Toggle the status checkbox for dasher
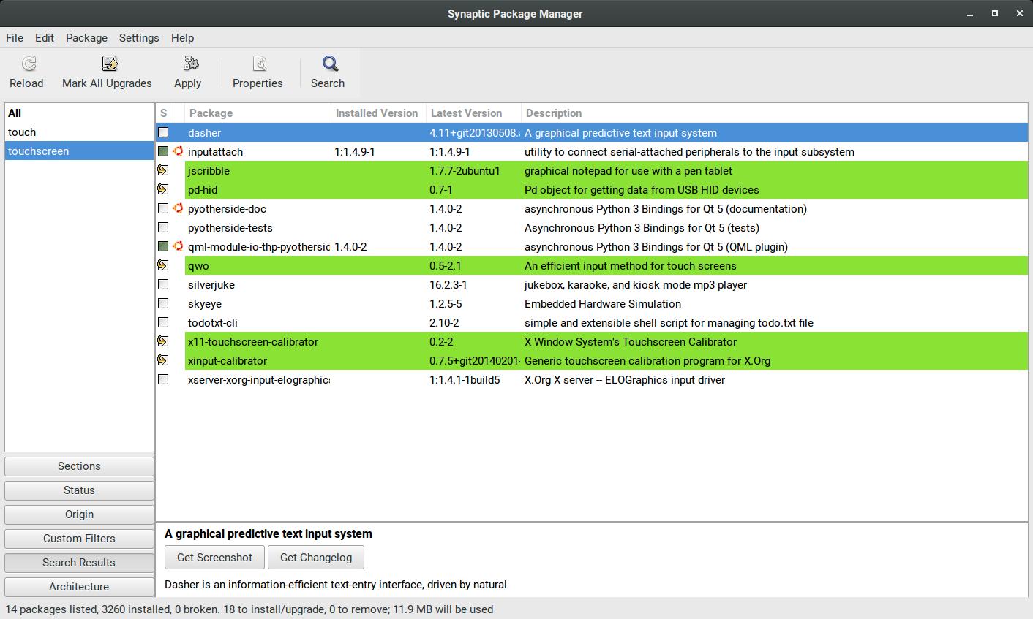 click(x=163, y=132)
